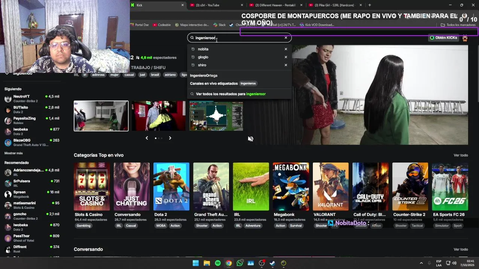Open WhatsApp from the taskbar

tap(240, 263)
